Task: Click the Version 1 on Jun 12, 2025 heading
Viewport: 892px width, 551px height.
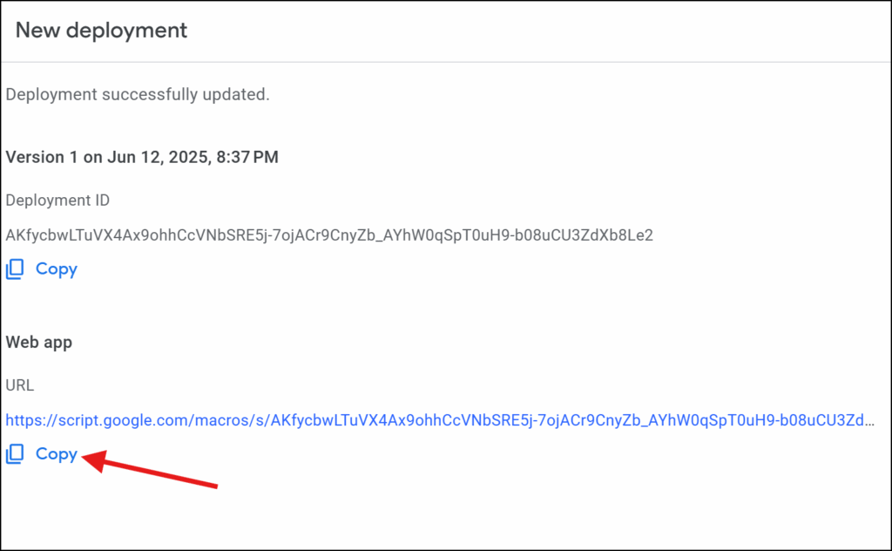Action: click(142, 157)
